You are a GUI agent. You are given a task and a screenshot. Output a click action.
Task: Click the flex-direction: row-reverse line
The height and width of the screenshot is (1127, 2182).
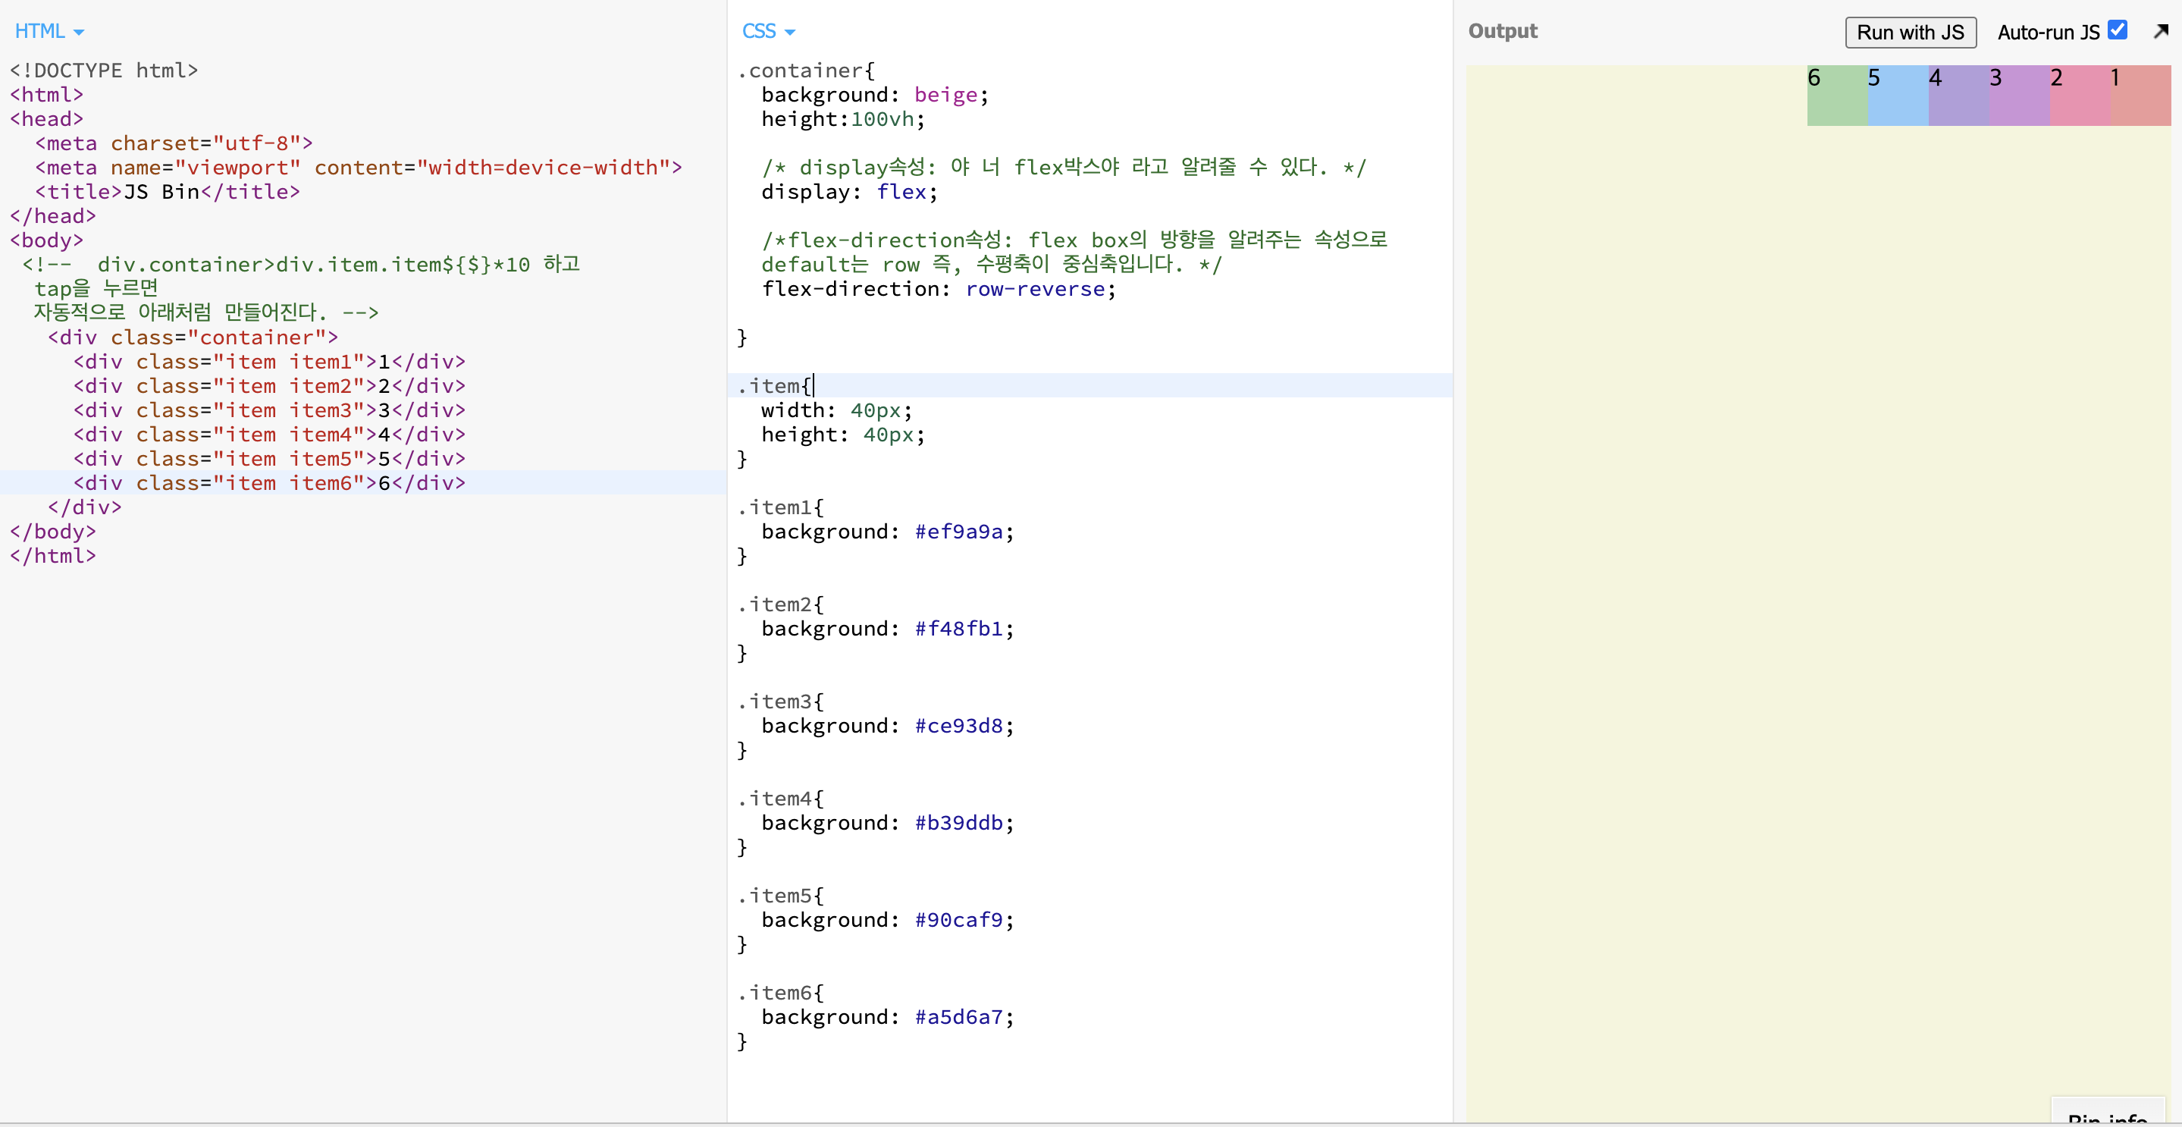tap(939, 289)
